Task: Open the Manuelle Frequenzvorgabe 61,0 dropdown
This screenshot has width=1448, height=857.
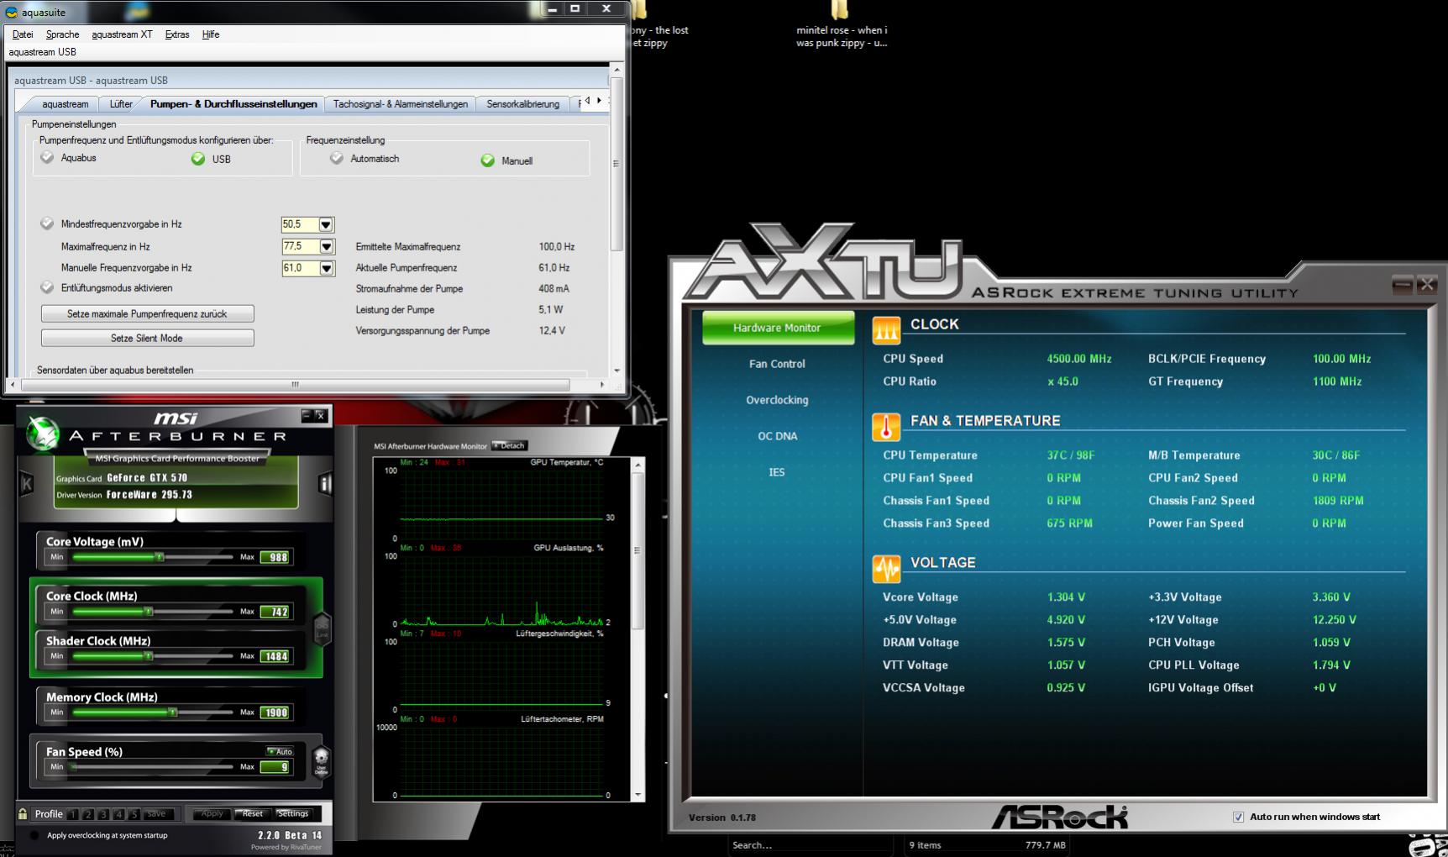Action: pyautogui.click(x=327, y=268)
